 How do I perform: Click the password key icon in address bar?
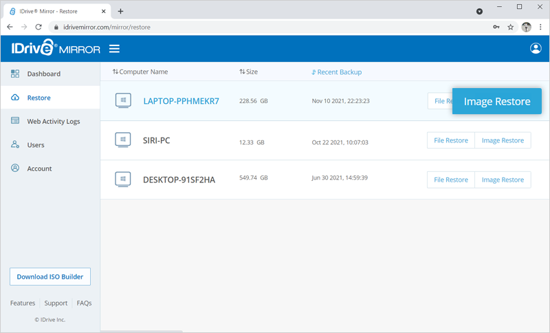coord(496,27)
